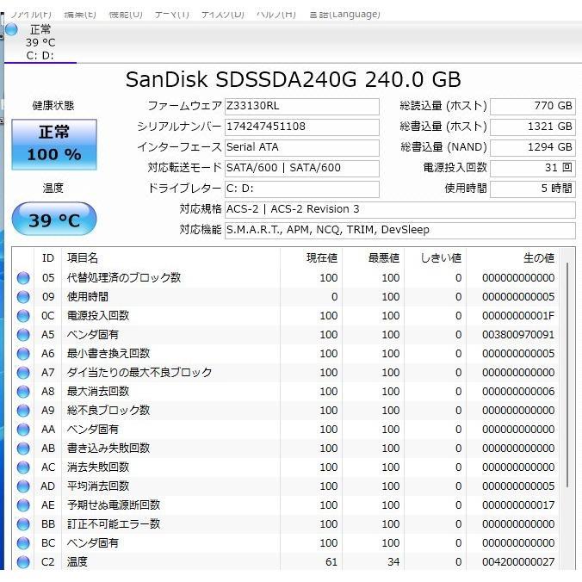Select the 予期せぬ電源断回数 row name

tap(114, 505)
